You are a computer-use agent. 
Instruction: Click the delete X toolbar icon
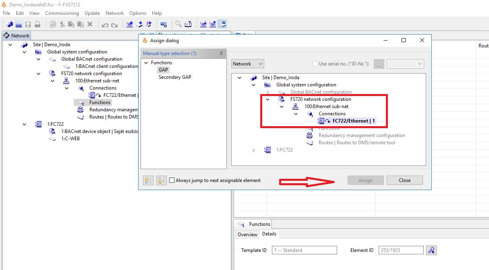(x=90, y=24)
